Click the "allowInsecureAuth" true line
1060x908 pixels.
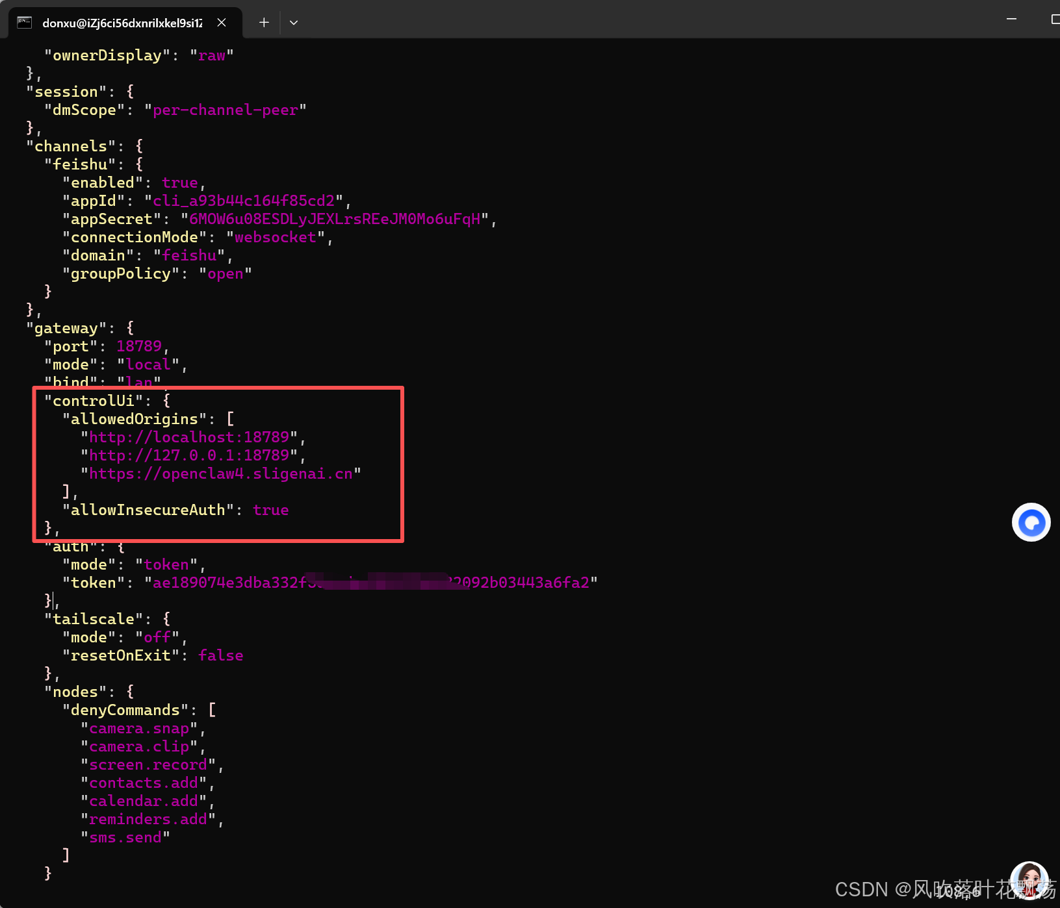[x=175, y=511]
